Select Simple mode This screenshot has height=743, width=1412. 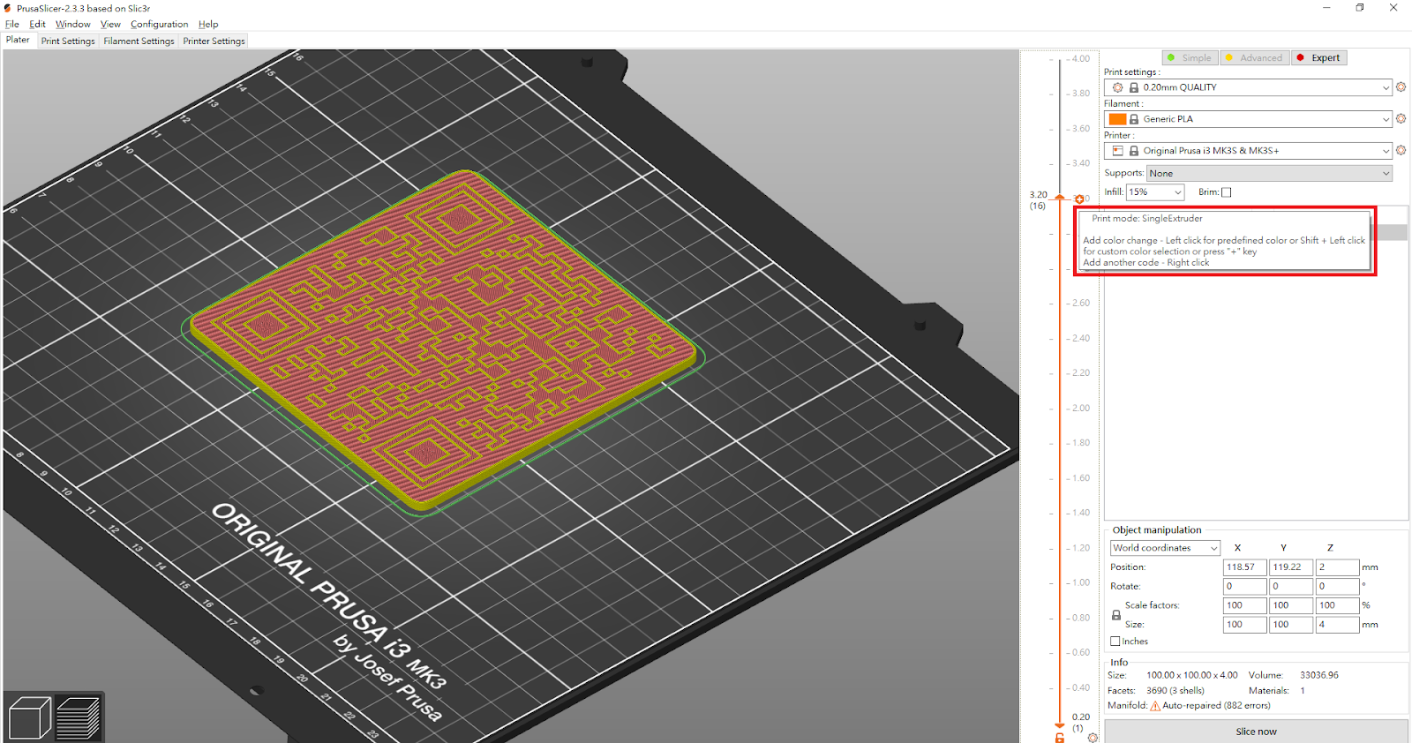coord(1190,58)
